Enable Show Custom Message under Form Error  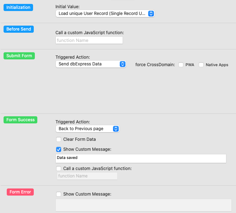(x=59, y=194)
